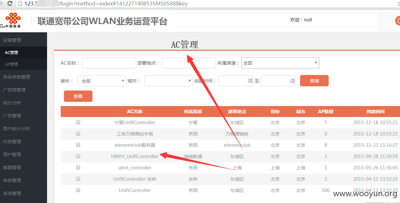Select the elementclub服务器 row checkbox
This screenshot has width=400, height=203.
pyautogui.click(x=78, y=145)
